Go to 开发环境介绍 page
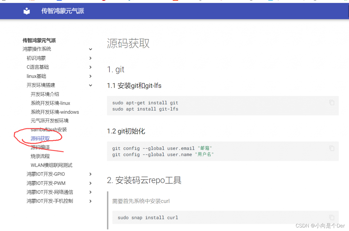This screenshot has height=231, width=349. point(45,94)
